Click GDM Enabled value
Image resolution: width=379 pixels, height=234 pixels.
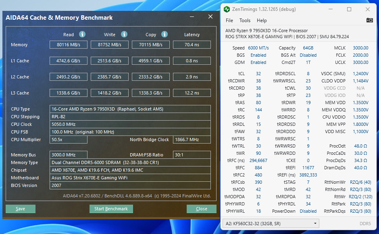tap(258, 62)
